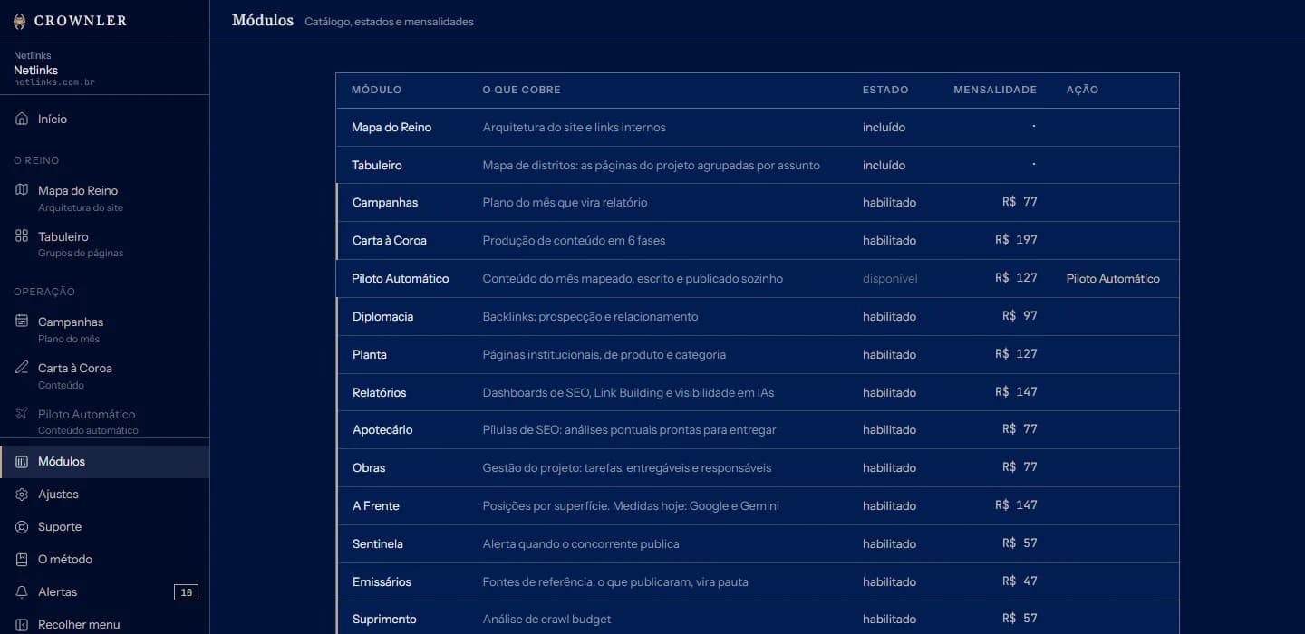
Task: Open Mapa do Reino sidebar item
Action: [104, 198]
